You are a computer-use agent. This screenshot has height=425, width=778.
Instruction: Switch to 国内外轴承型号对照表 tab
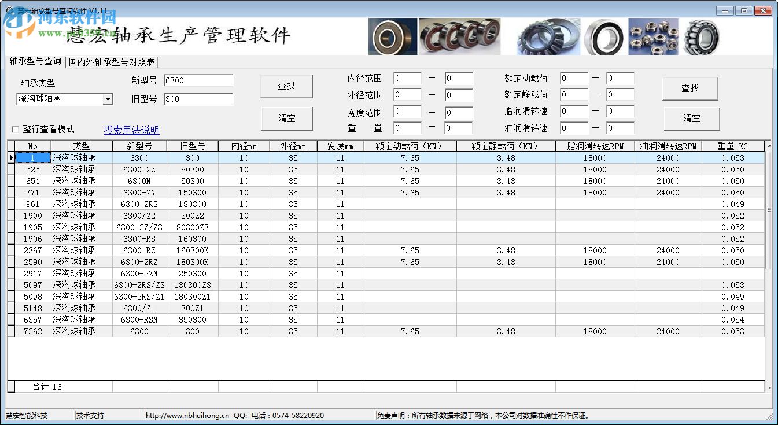click(110, 61)
